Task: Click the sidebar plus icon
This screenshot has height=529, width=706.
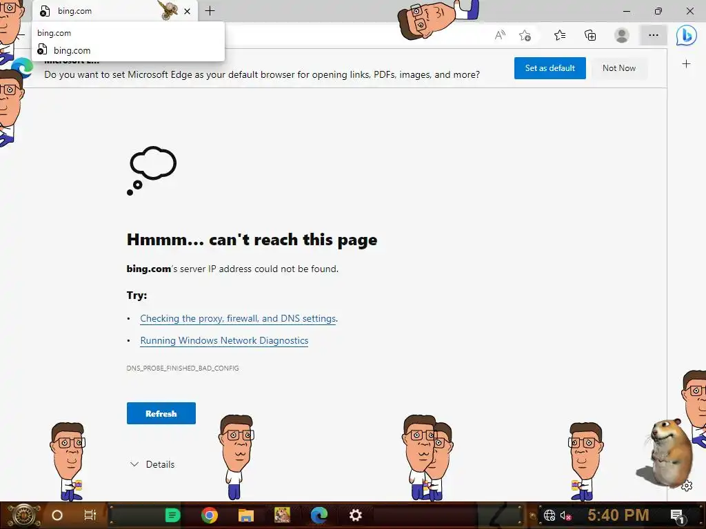Action: [x=686, y=64]
